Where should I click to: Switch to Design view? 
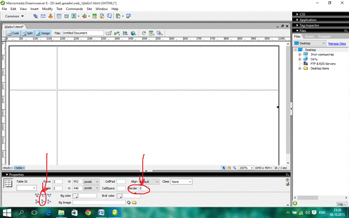point(43,33)
